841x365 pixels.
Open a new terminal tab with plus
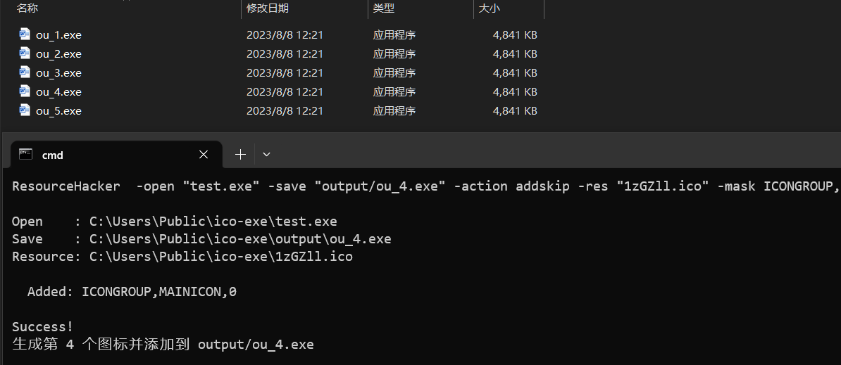pos(240,154)
